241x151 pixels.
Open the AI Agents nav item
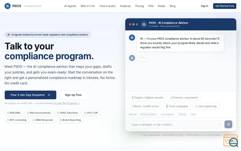click(x=70, y=6)
